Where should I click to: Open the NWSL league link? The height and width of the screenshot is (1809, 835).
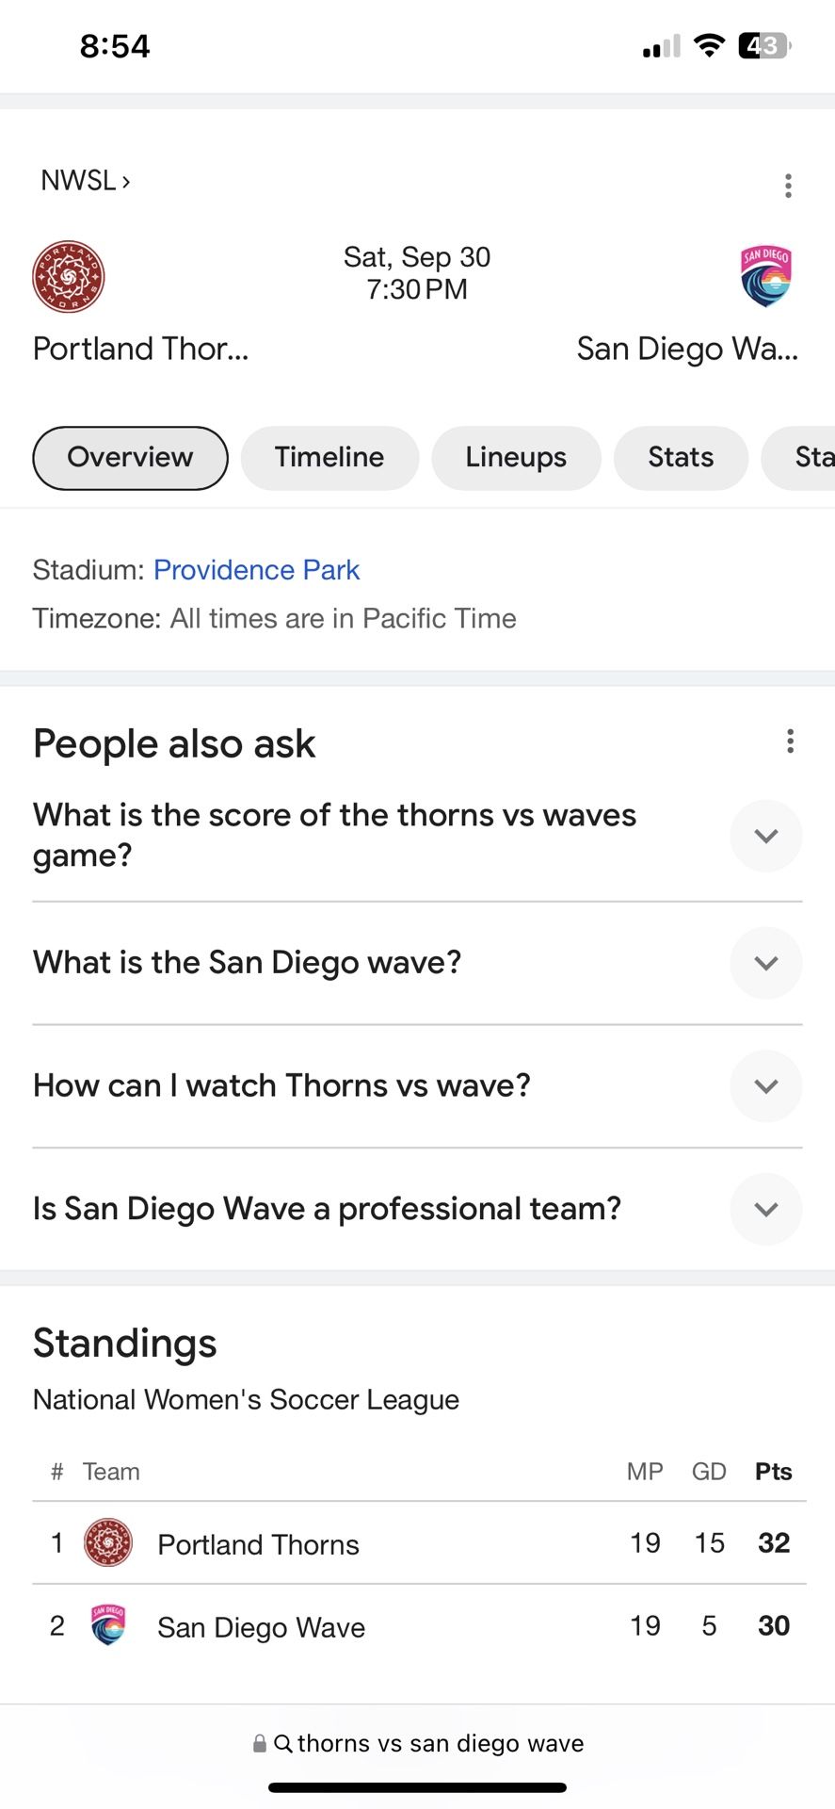85,180
